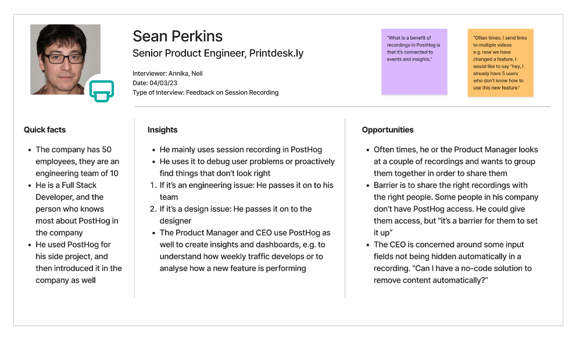
Task: Click the "Interviewer: Annika, Neil" line
Action: click(x=167, y=73)
